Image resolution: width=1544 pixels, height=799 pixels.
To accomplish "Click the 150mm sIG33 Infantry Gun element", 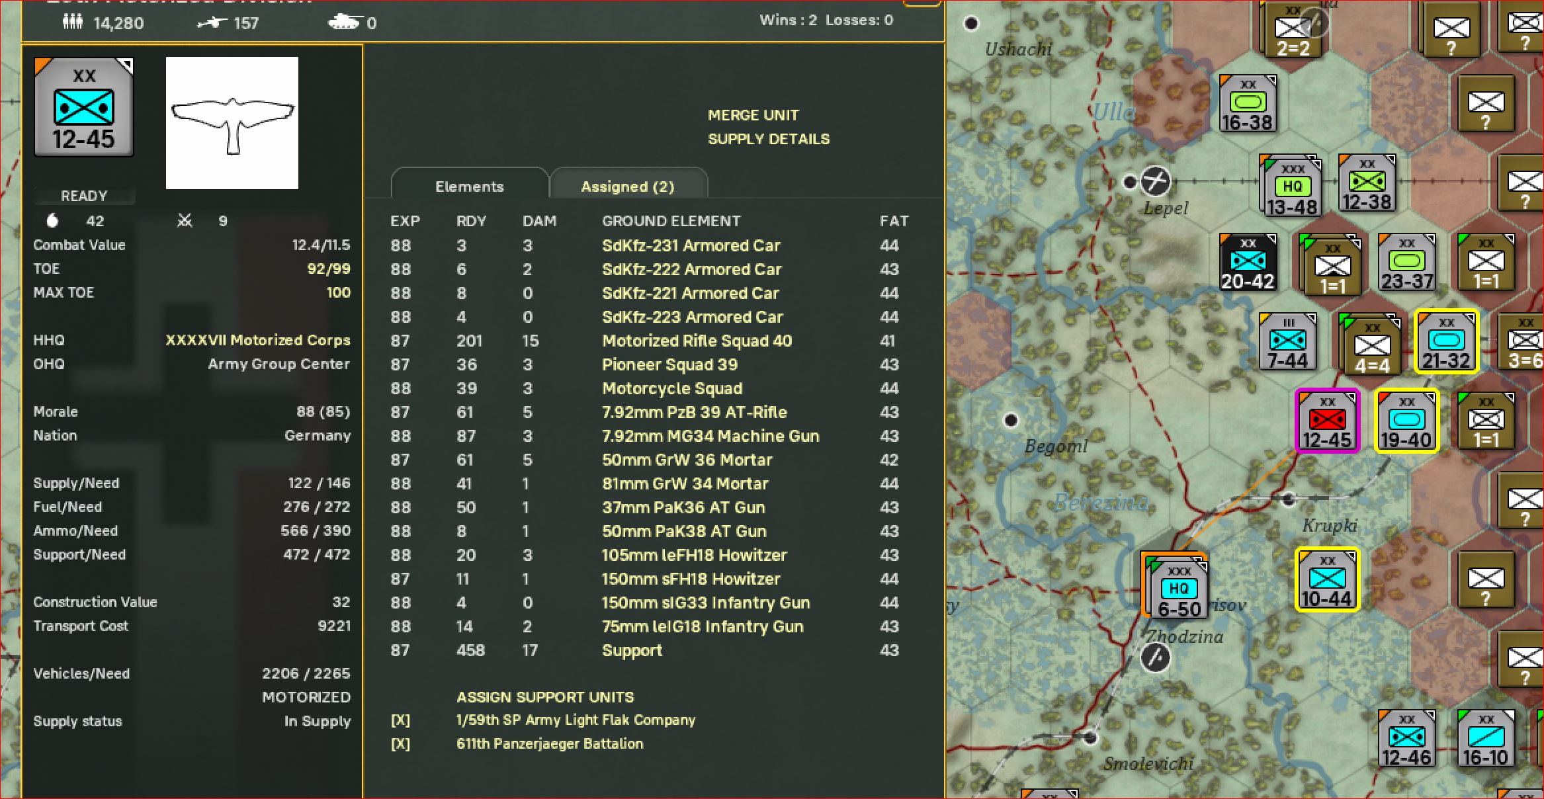I will point(706,603).
